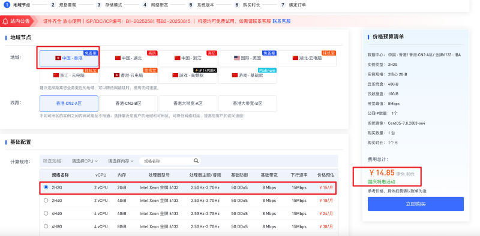Click the 处理器主频/睿频 column header
Viewport: 480px width, 236px height.
(205, 175)
